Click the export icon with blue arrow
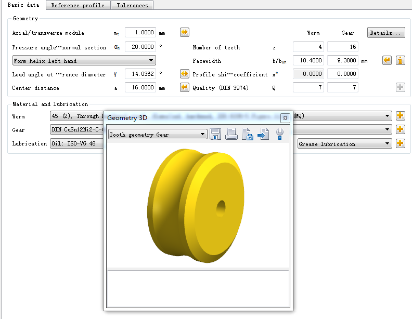Image resolution: width=412 pixels, height=319 pixels. click(x=263, y=135)
